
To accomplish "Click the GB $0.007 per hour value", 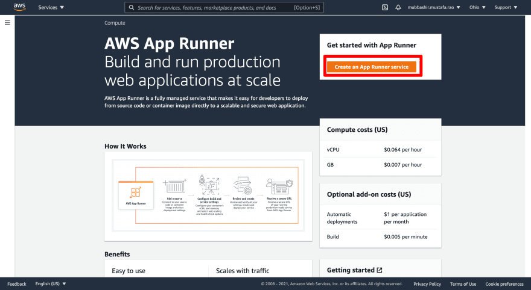I will pos(402,165).
